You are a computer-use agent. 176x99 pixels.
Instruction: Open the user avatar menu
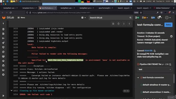[168, 18]
